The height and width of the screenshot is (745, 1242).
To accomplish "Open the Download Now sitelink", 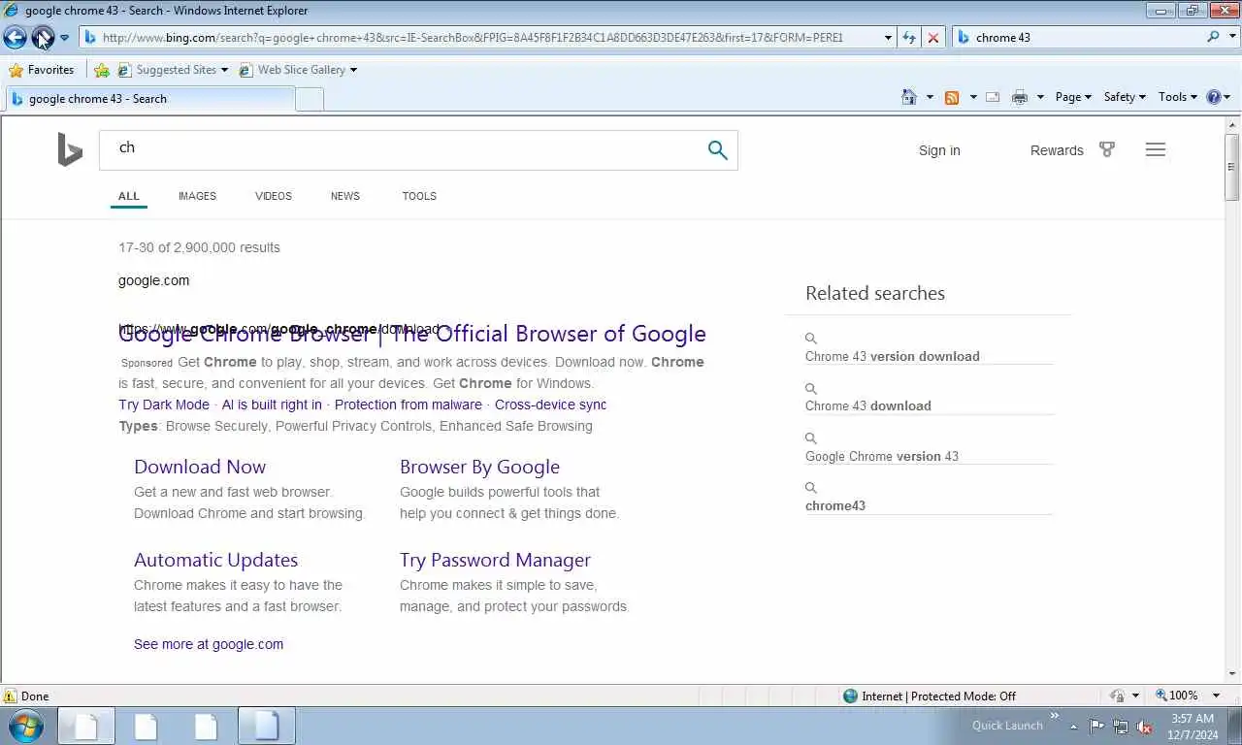I will click(x=200, y=467).
